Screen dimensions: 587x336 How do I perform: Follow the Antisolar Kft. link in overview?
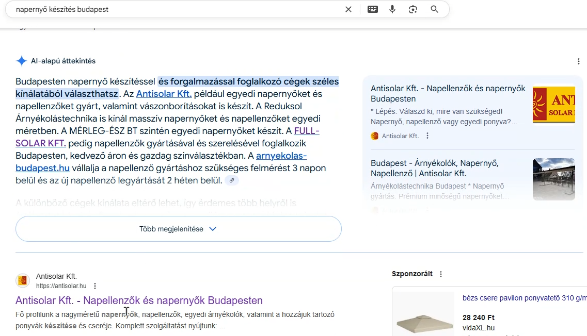pyautogui.click(x=164, y=94)
